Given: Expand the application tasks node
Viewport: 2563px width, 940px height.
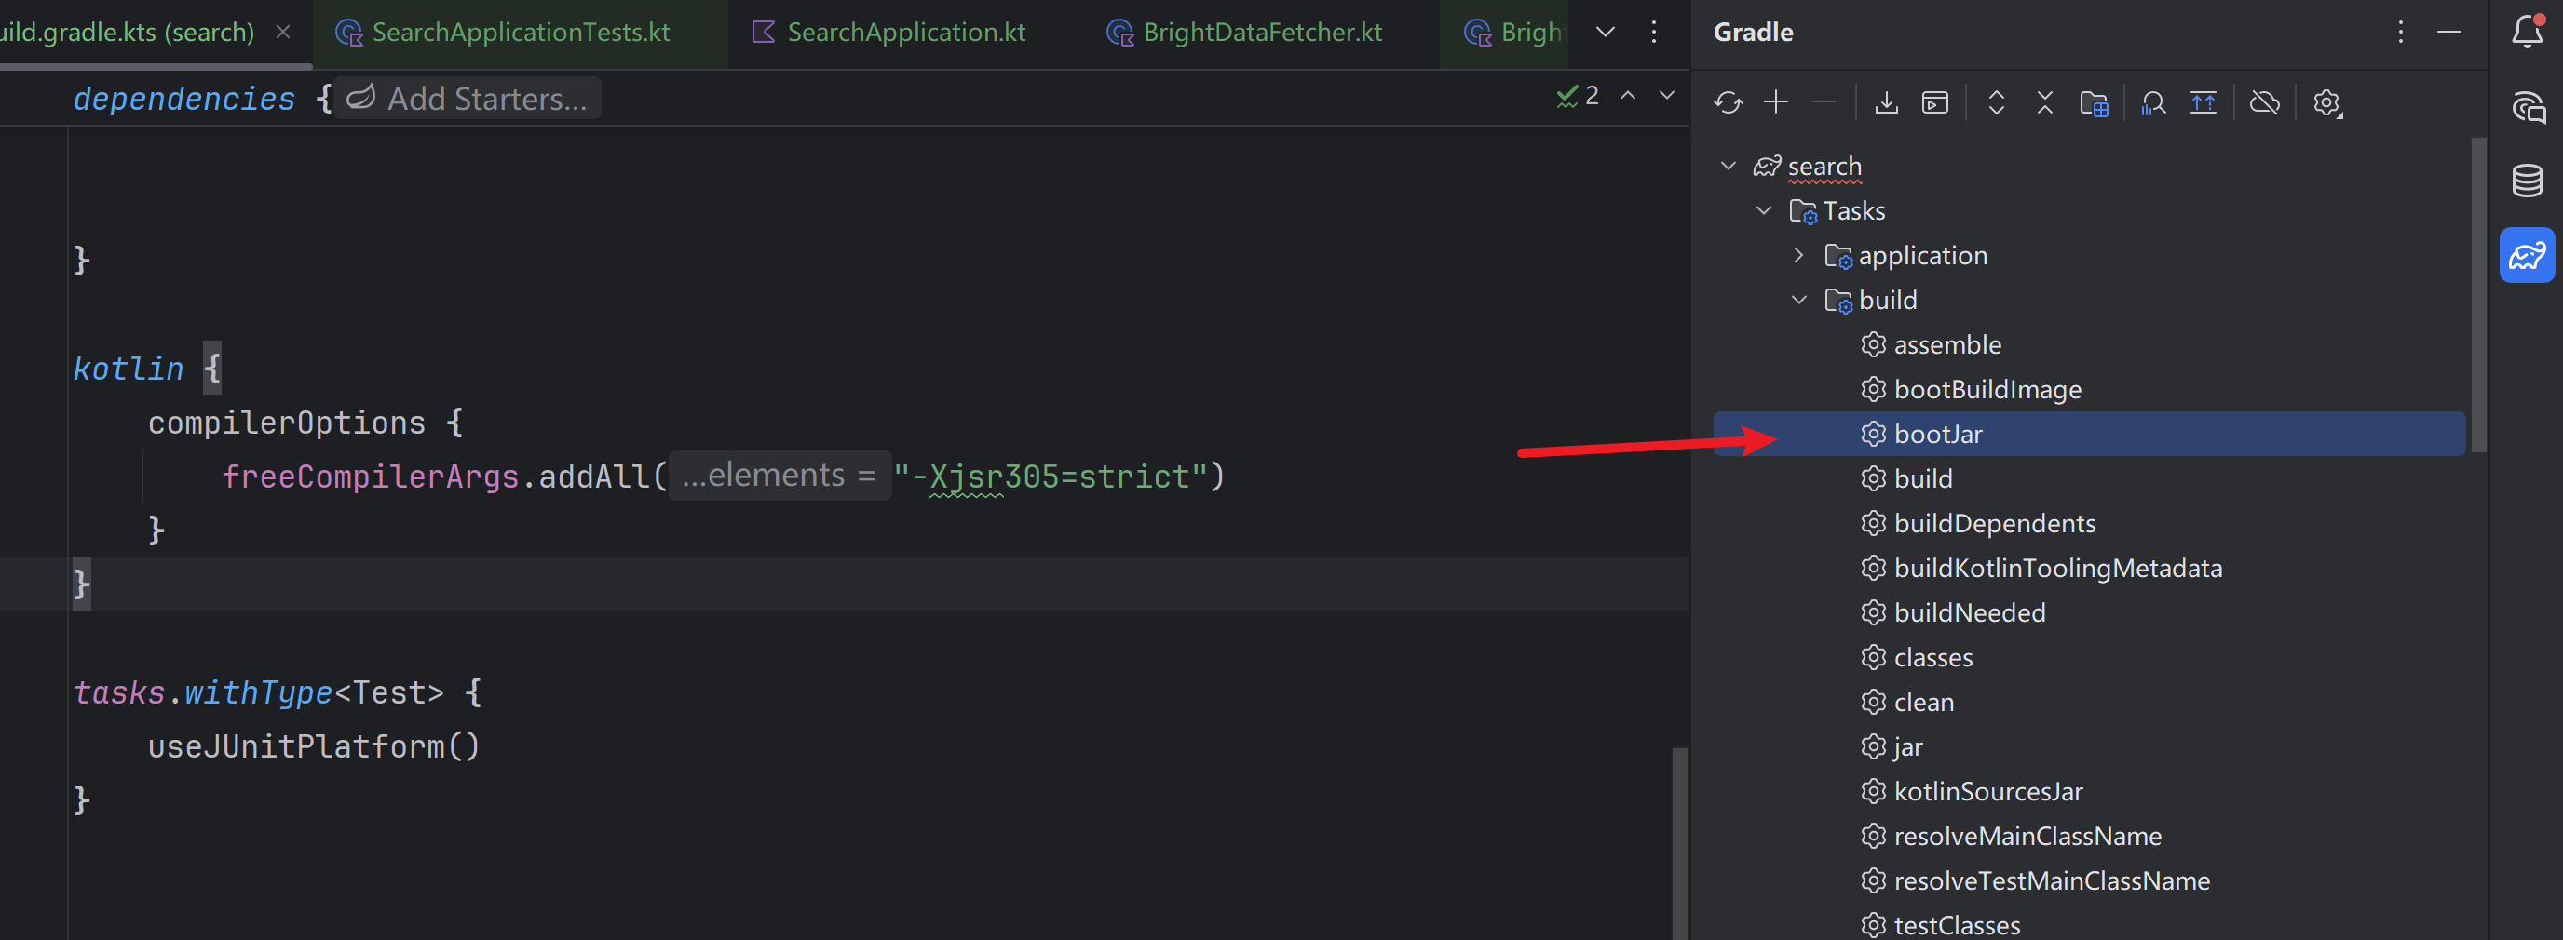Looking at the screenshot, I should [1799, 255].
